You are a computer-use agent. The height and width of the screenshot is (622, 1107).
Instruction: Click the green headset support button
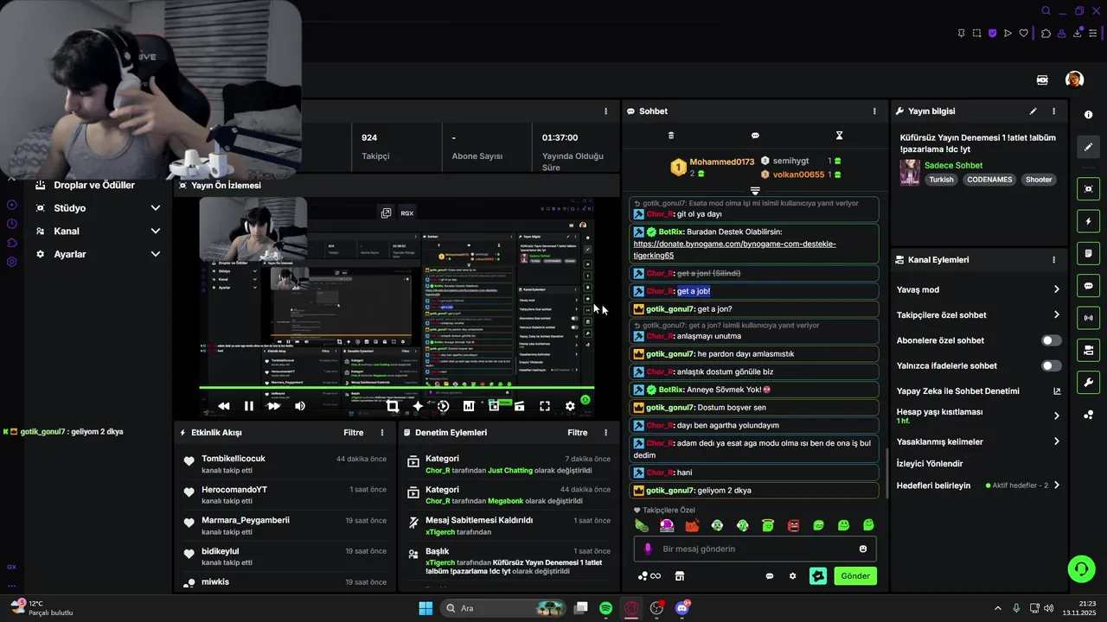[x=1081, y=568]
